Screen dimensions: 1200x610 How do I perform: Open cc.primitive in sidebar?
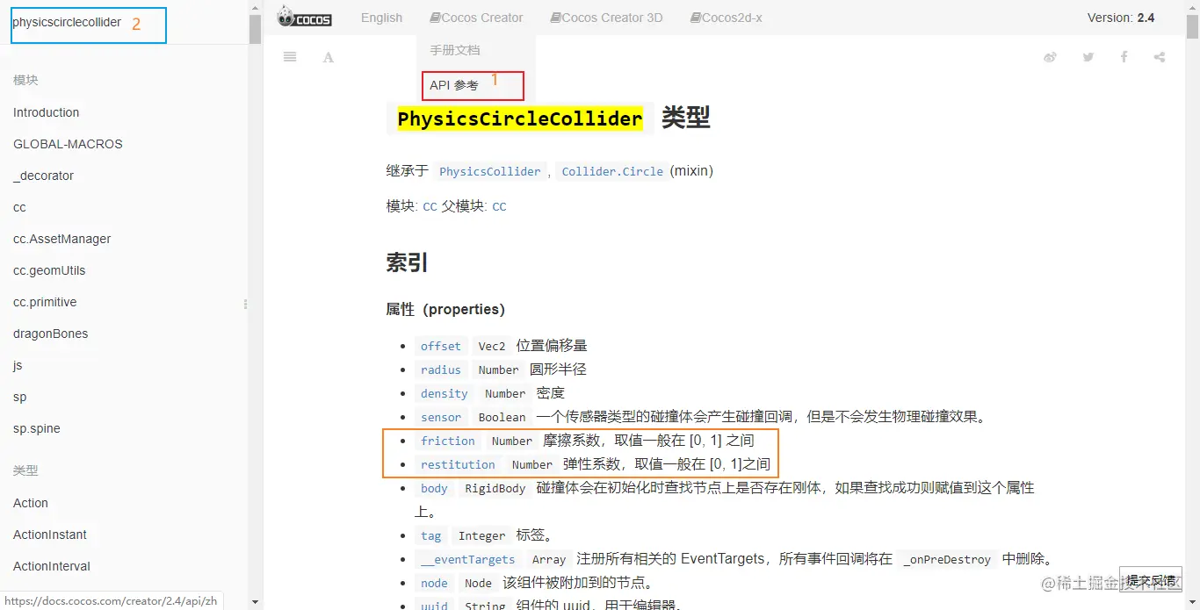click(45, 302)
